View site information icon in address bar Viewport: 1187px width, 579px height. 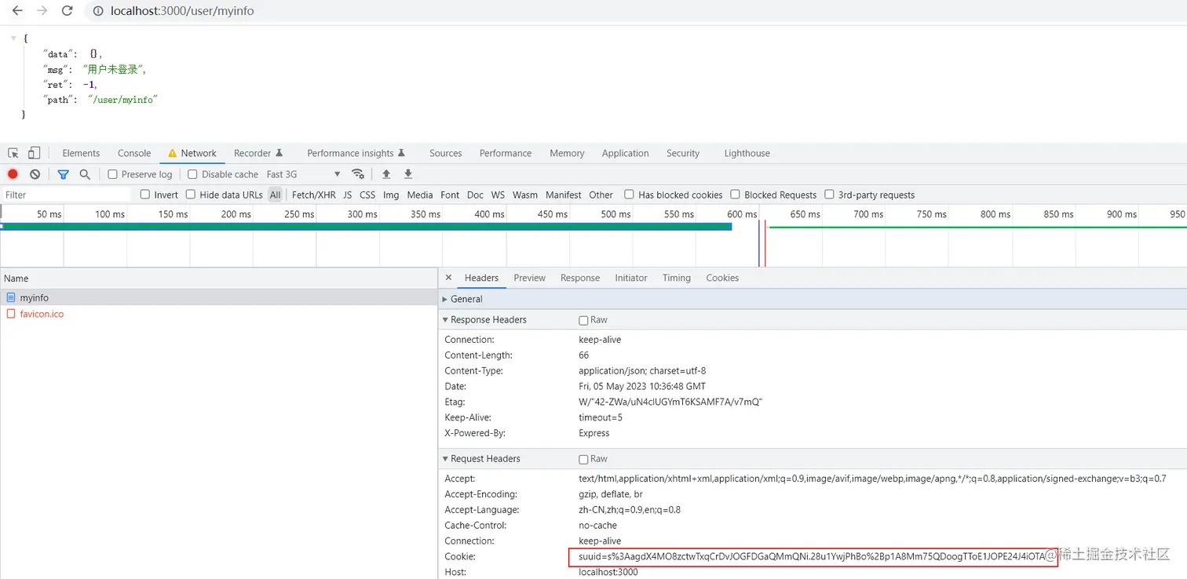pyautogui.click(x=98, y=11)
